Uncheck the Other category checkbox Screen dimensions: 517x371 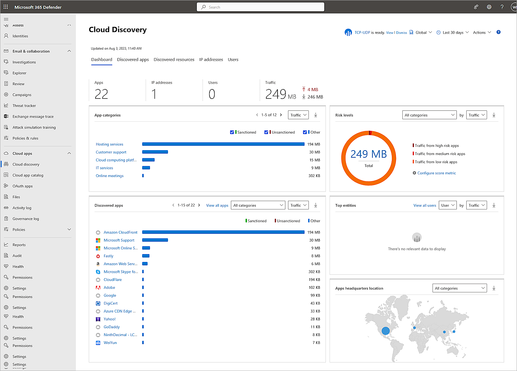305,132
